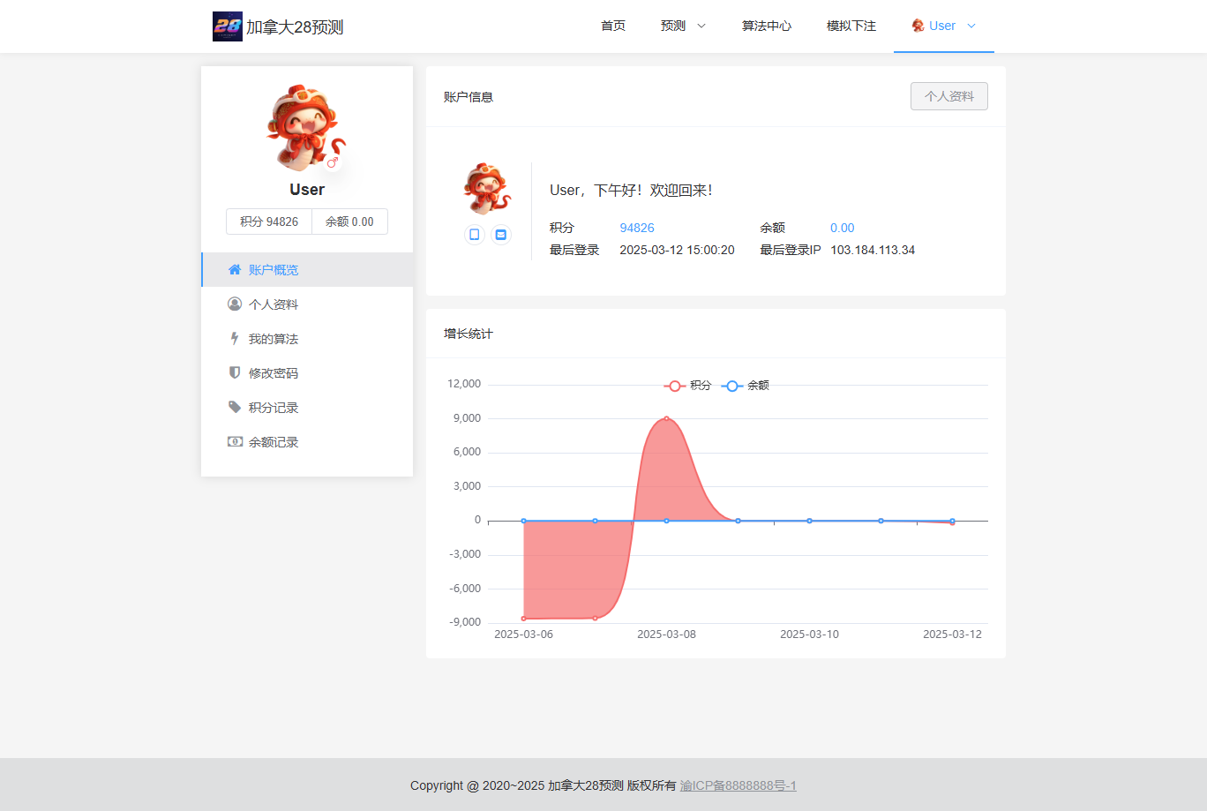Image resolution: width=1207 pixels, height=811 pixels.
Task: Click the 2025-03-10 axis label
Action: click(809, 634)
